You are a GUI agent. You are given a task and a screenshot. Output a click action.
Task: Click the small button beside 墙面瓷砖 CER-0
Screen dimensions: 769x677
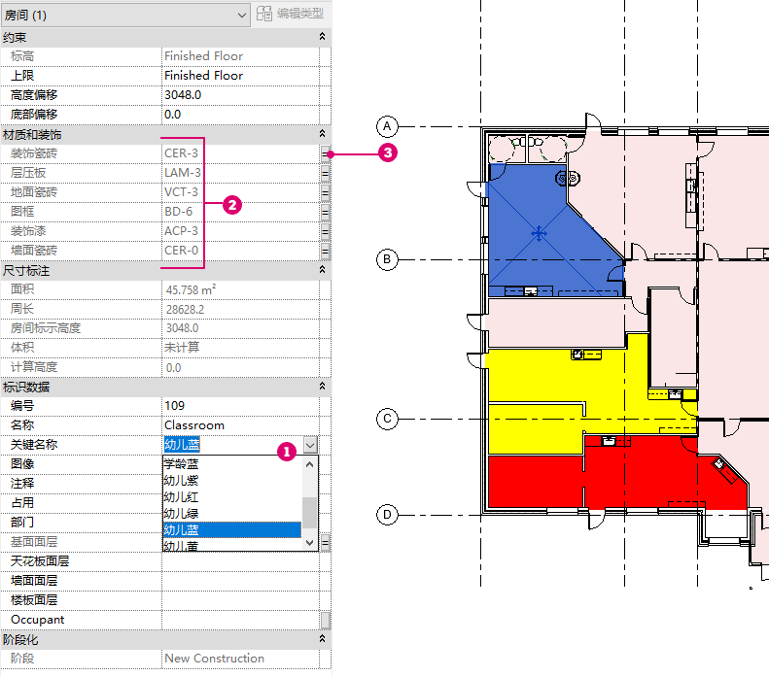click(x=325, y=251)
